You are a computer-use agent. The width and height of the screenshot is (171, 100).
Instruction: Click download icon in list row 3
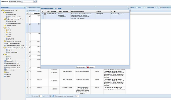click(x=30, y=34)
